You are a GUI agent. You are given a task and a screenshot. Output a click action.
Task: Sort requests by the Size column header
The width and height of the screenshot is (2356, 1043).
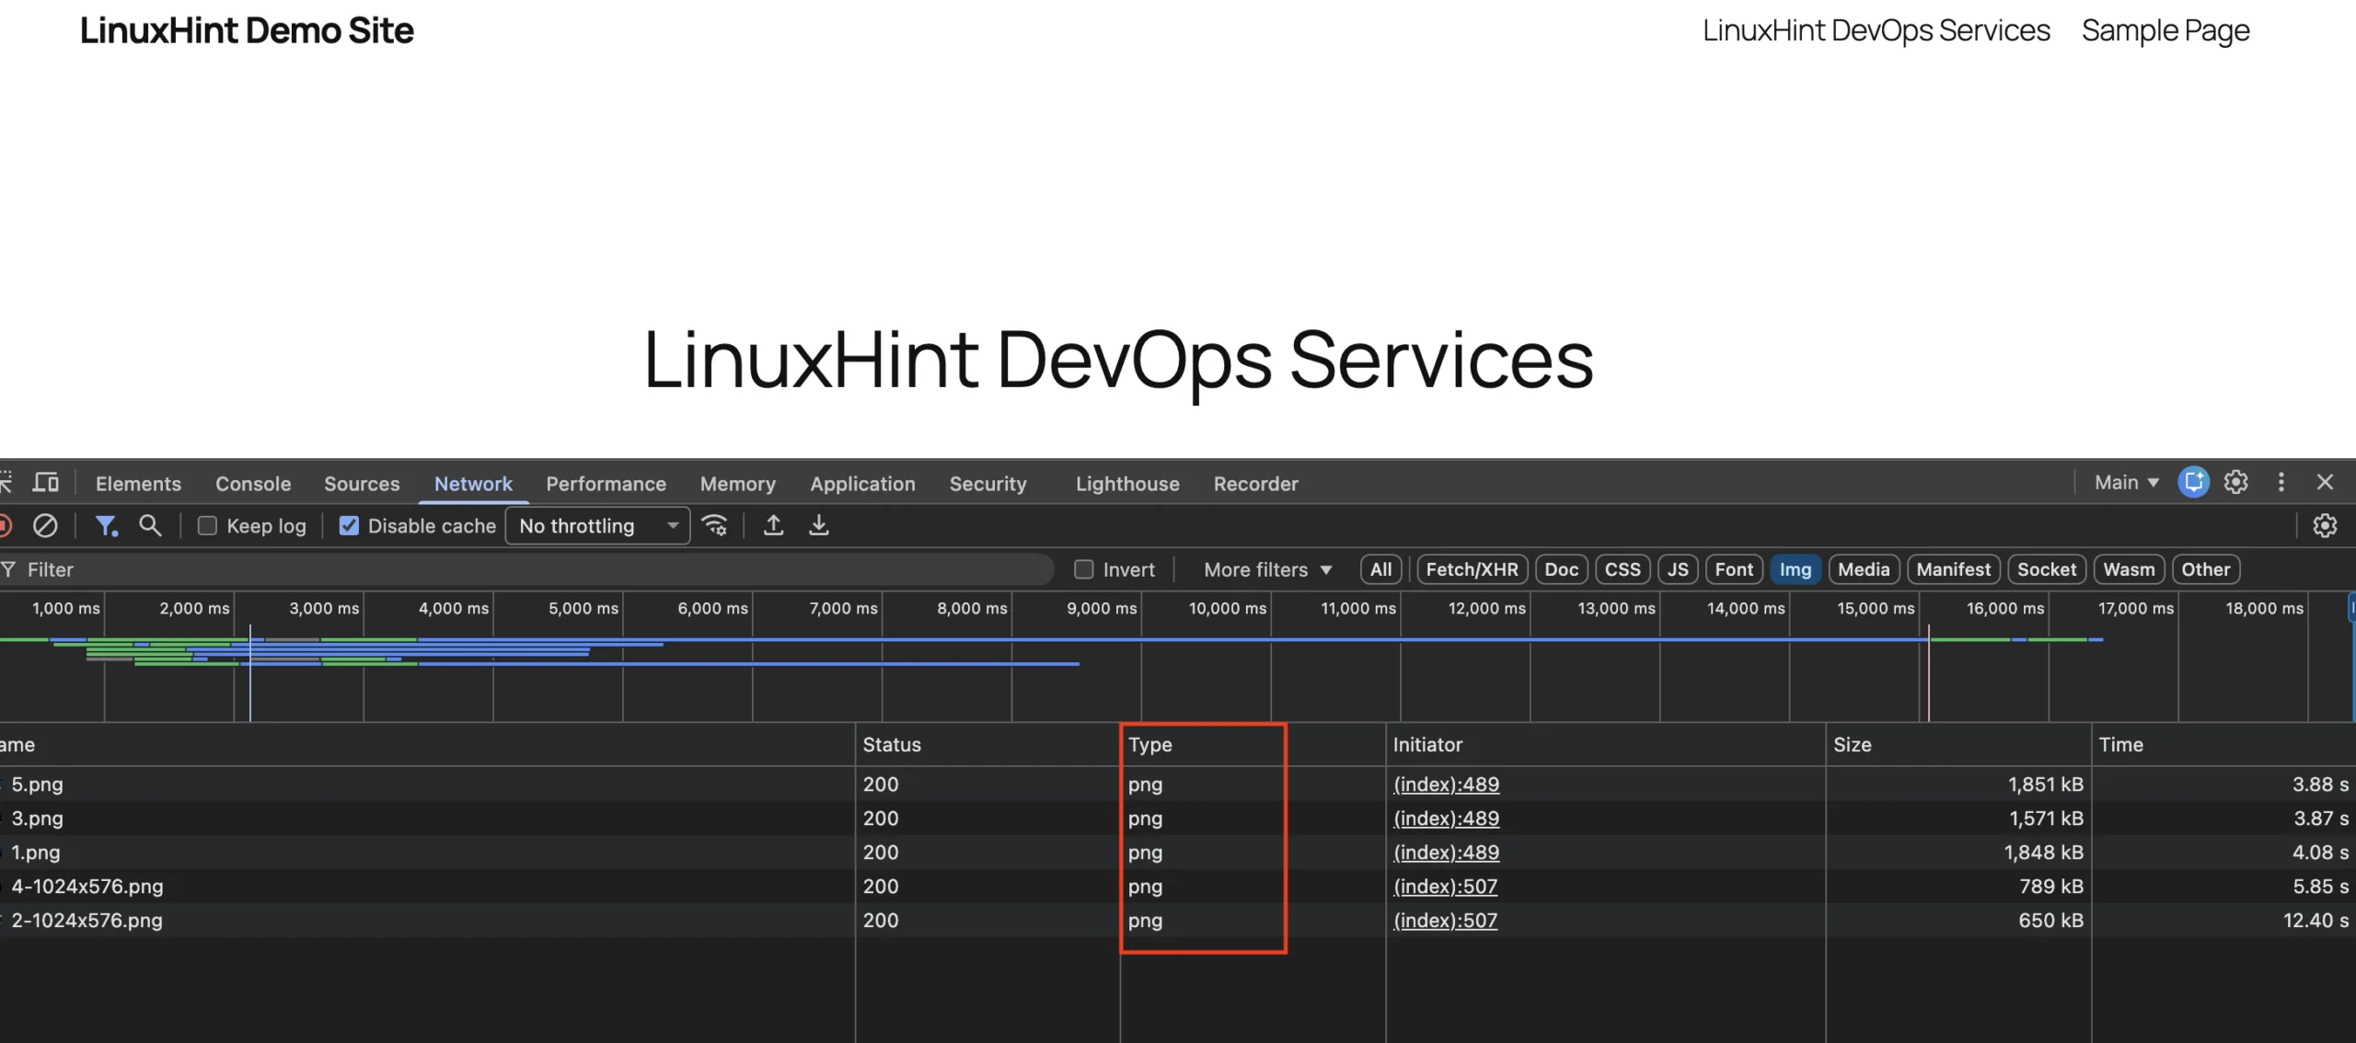click(1958, 744)
